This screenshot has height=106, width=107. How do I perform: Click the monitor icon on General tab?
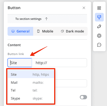pos(13,31)
